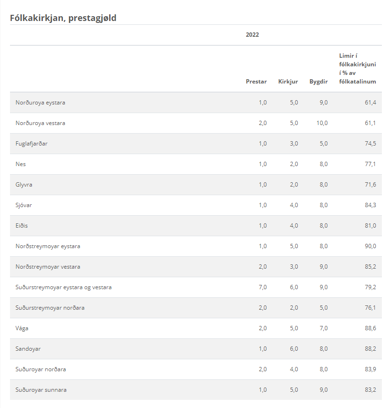
Task: Select the Norðuroya eystara row label
Action: click(x=40, y=103)
